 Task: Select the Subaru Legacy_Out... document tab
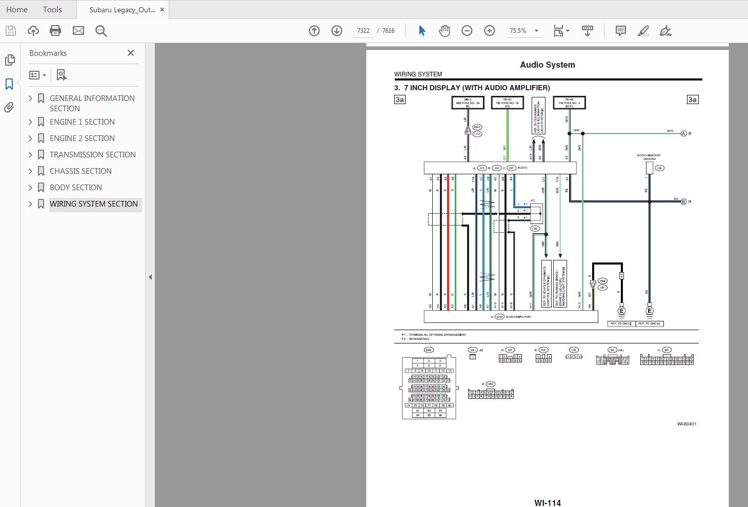tap(122, 10)
